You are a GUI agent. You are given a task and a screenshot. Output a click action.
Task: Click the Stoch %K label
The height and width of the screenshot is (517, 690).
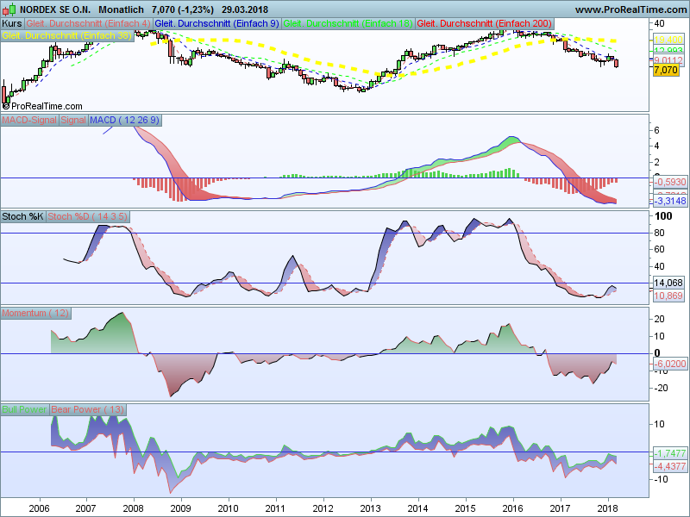23,217
